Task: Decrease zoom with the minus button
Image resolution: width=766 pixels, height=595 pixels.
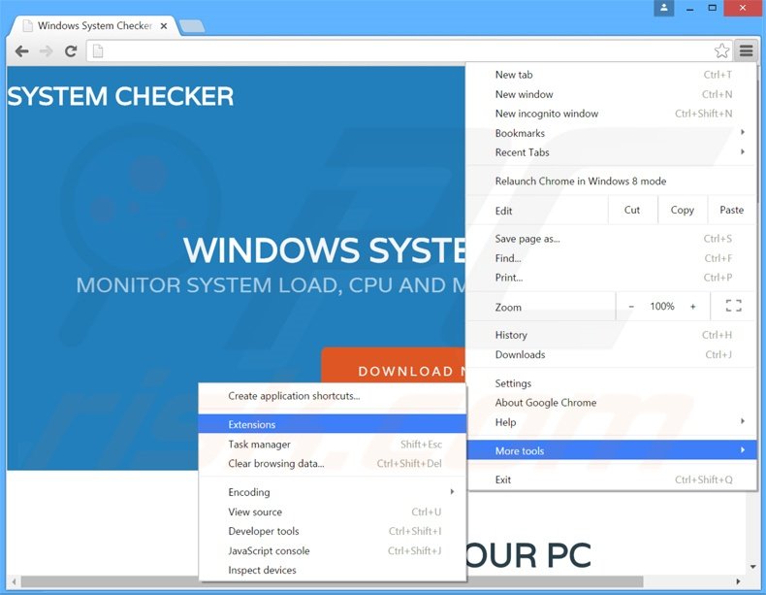Action: pyautogui.click(x=631, y=307)
